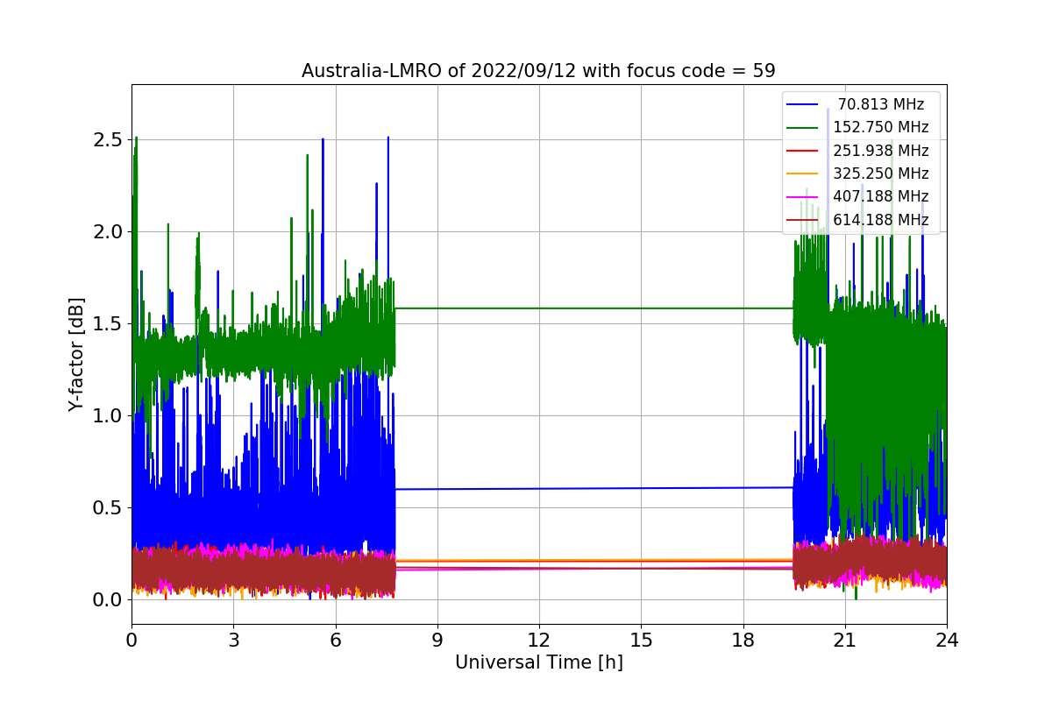Click the red line sample in legend
This screenshot has height=701, width=1052.
803,151
